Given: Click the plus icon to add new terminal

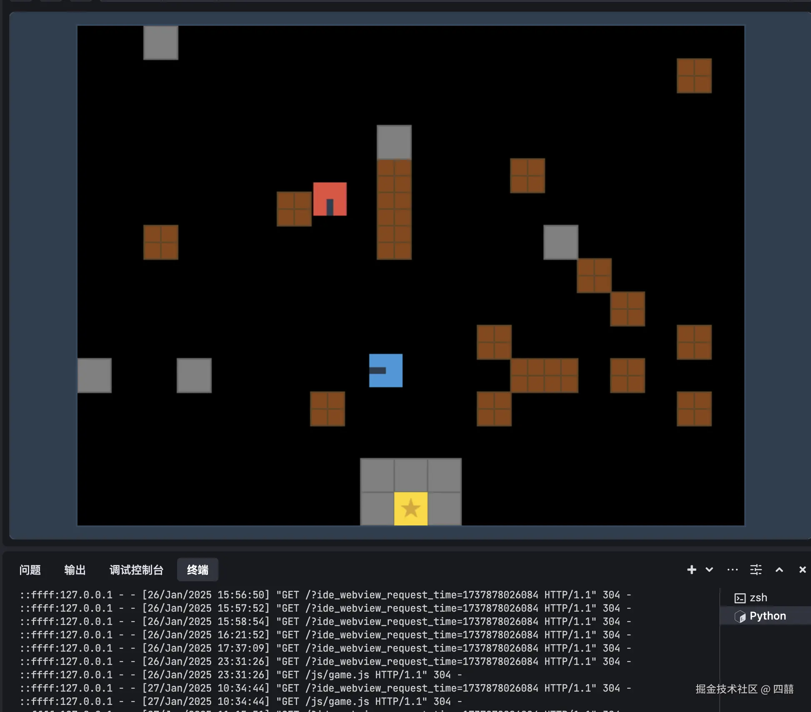Looking at the screenshot, I should pyautogui.click(x=691, y=570).
